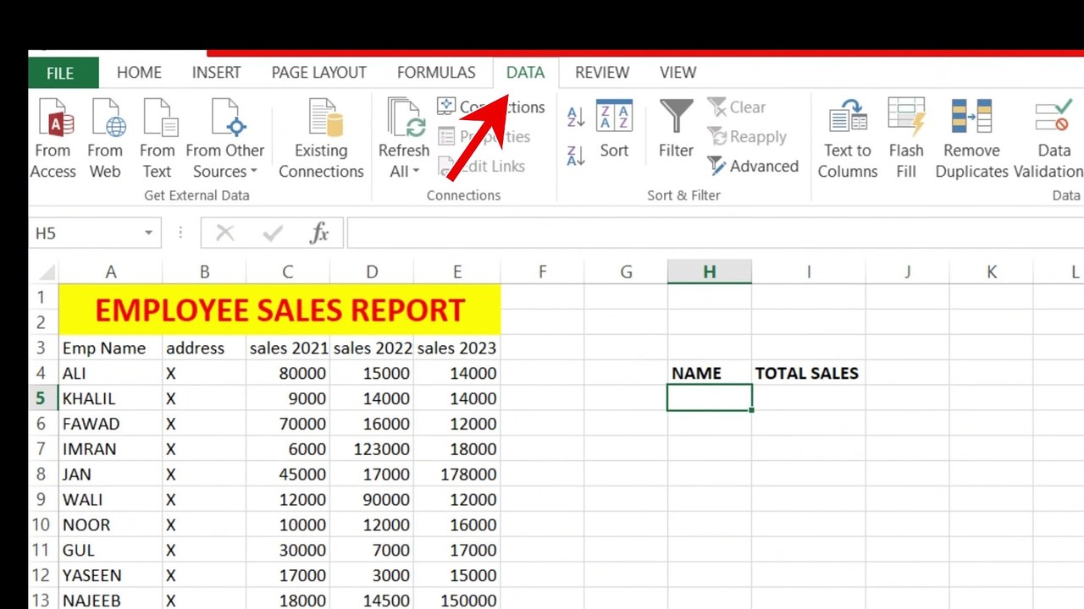Click Remove Duplicates
This screenshot has width=1084, height=609.
click(x=972, y=138)
